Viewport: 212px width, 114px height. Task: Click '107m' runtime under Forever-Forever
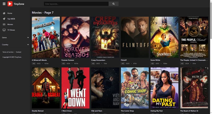pyautogui.click(x=76, y=63)
